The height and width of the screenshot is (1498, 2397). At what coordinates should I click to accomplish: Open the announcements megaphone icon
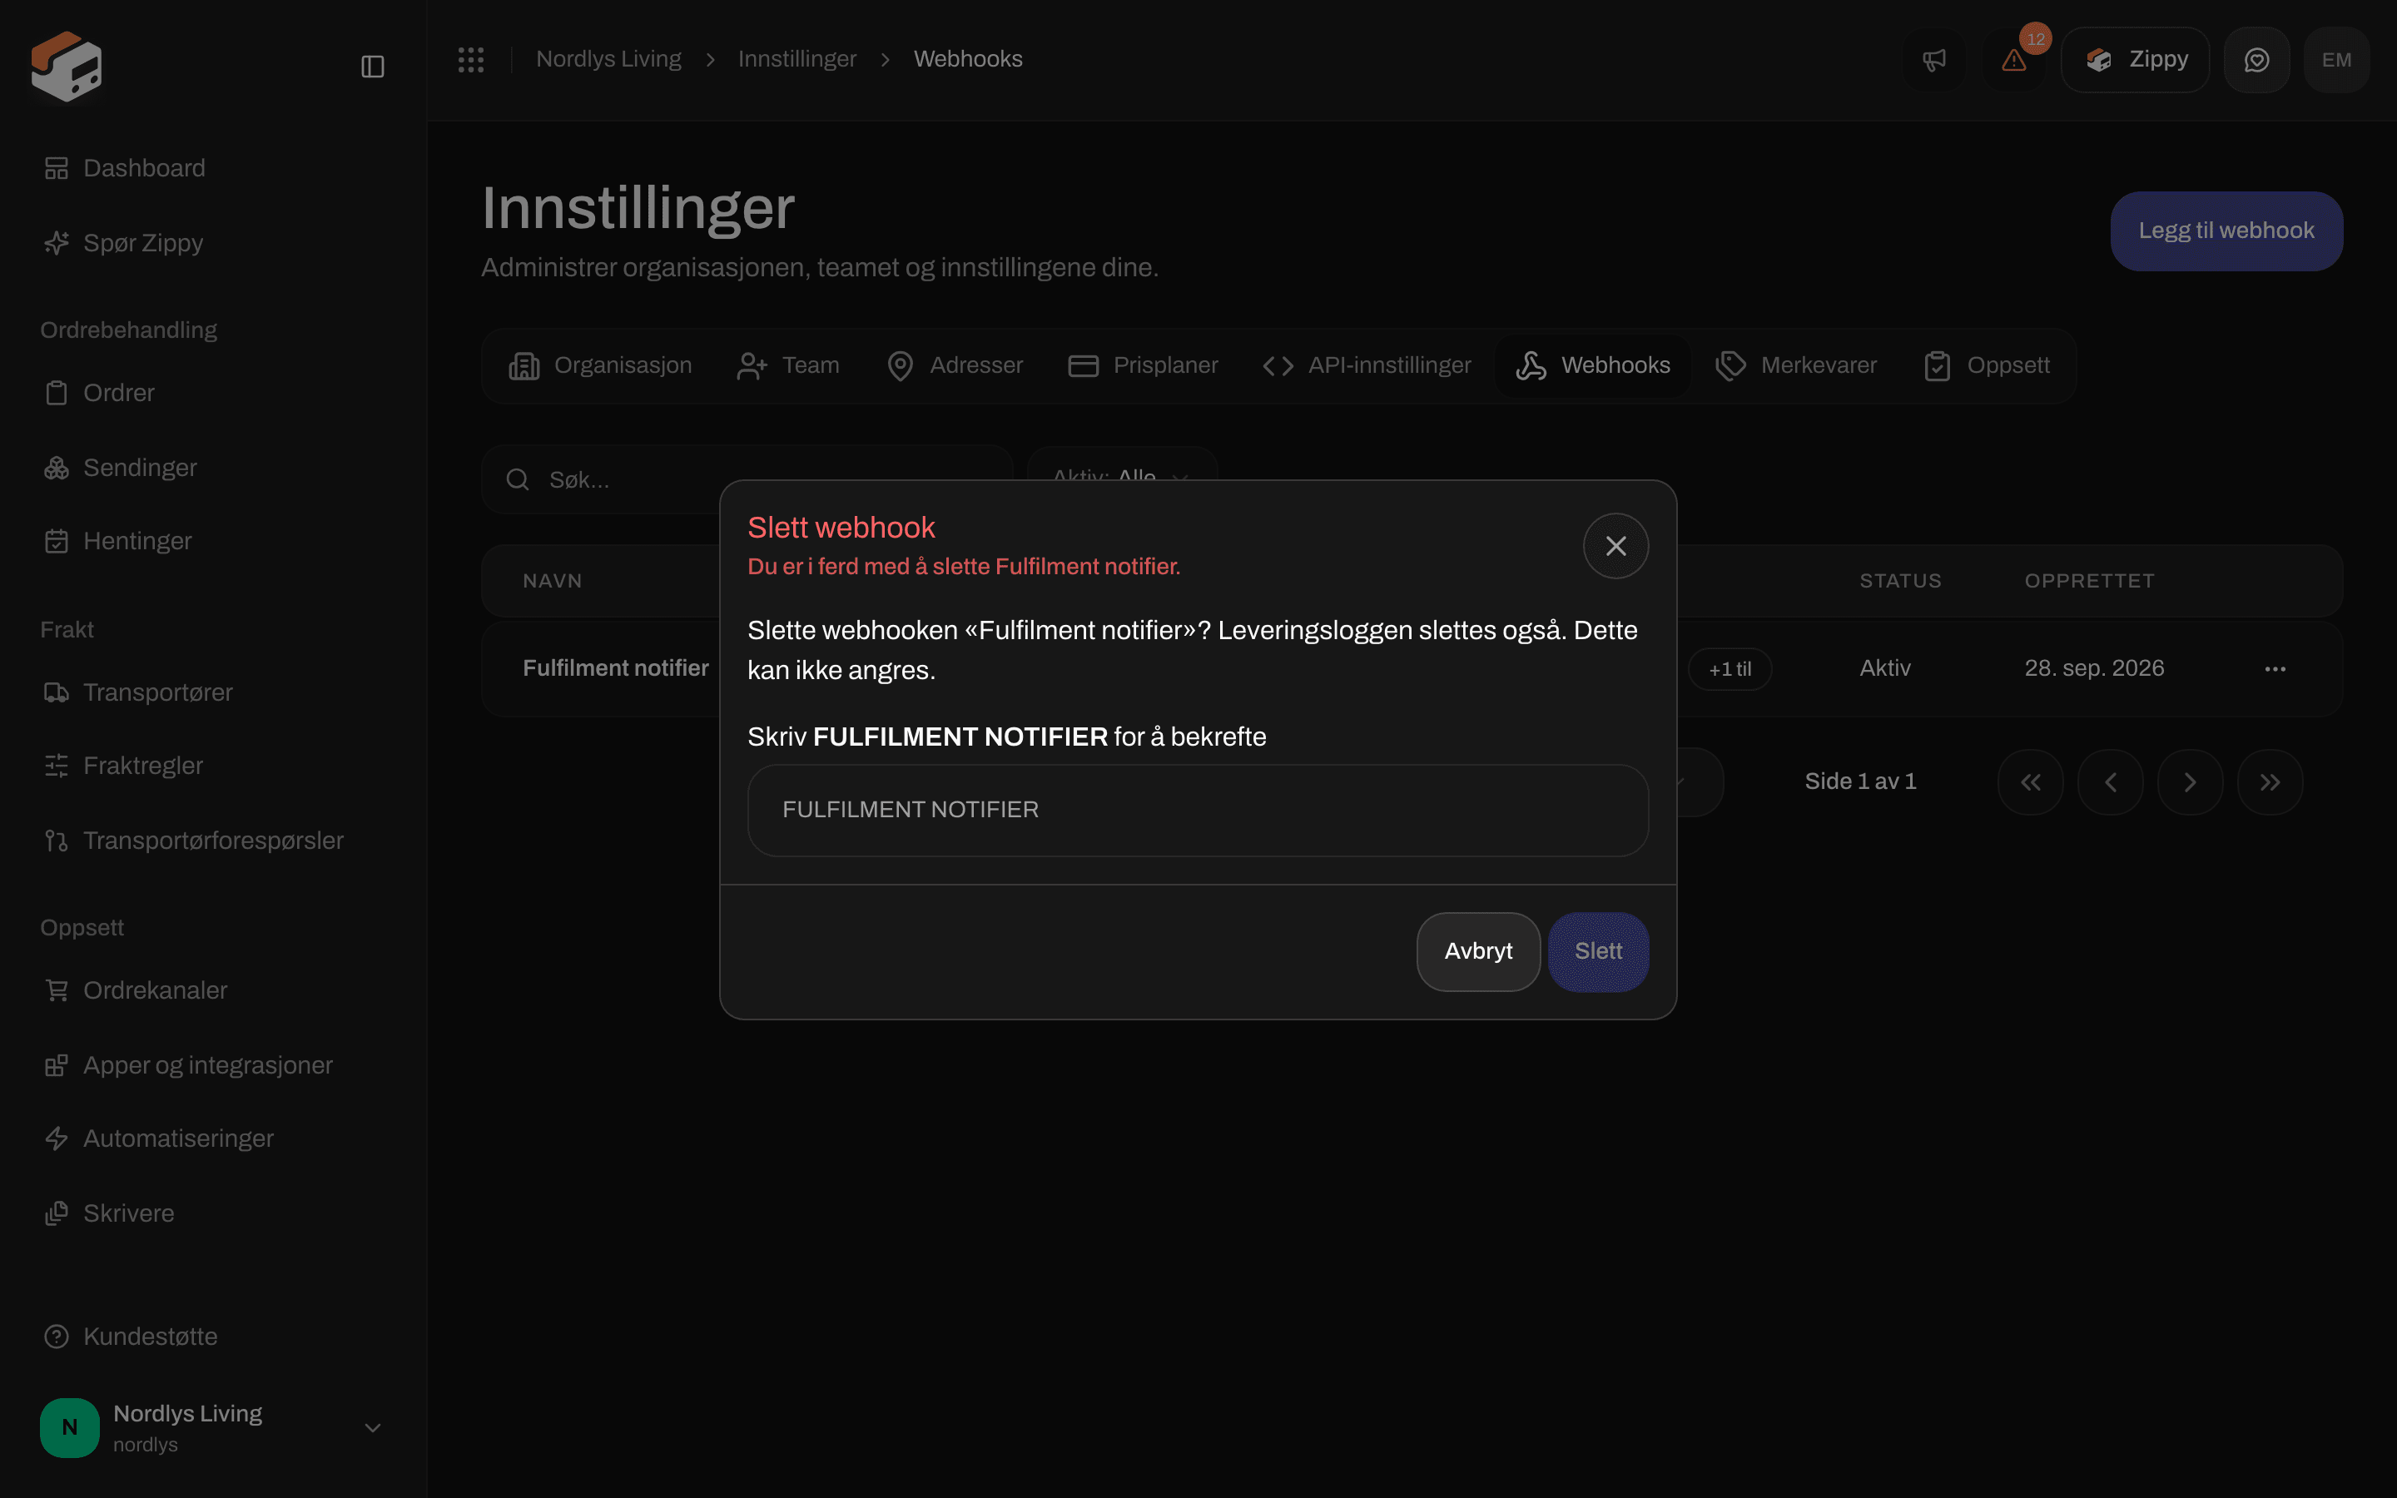(1934, 59)
